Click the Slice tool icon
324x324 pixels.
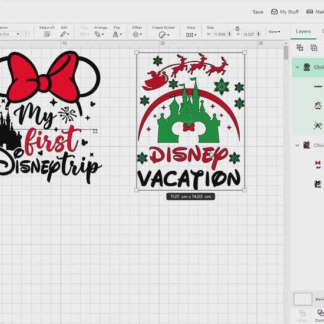[302, 313]
